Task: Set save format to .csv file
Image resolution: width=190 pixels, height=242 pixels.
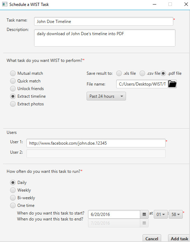Action: 150,73
